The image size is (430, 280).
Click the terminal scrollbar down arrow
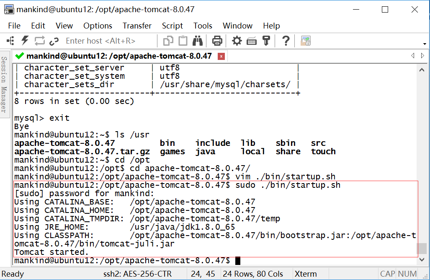pyautogui.click(x=422, y=259)
